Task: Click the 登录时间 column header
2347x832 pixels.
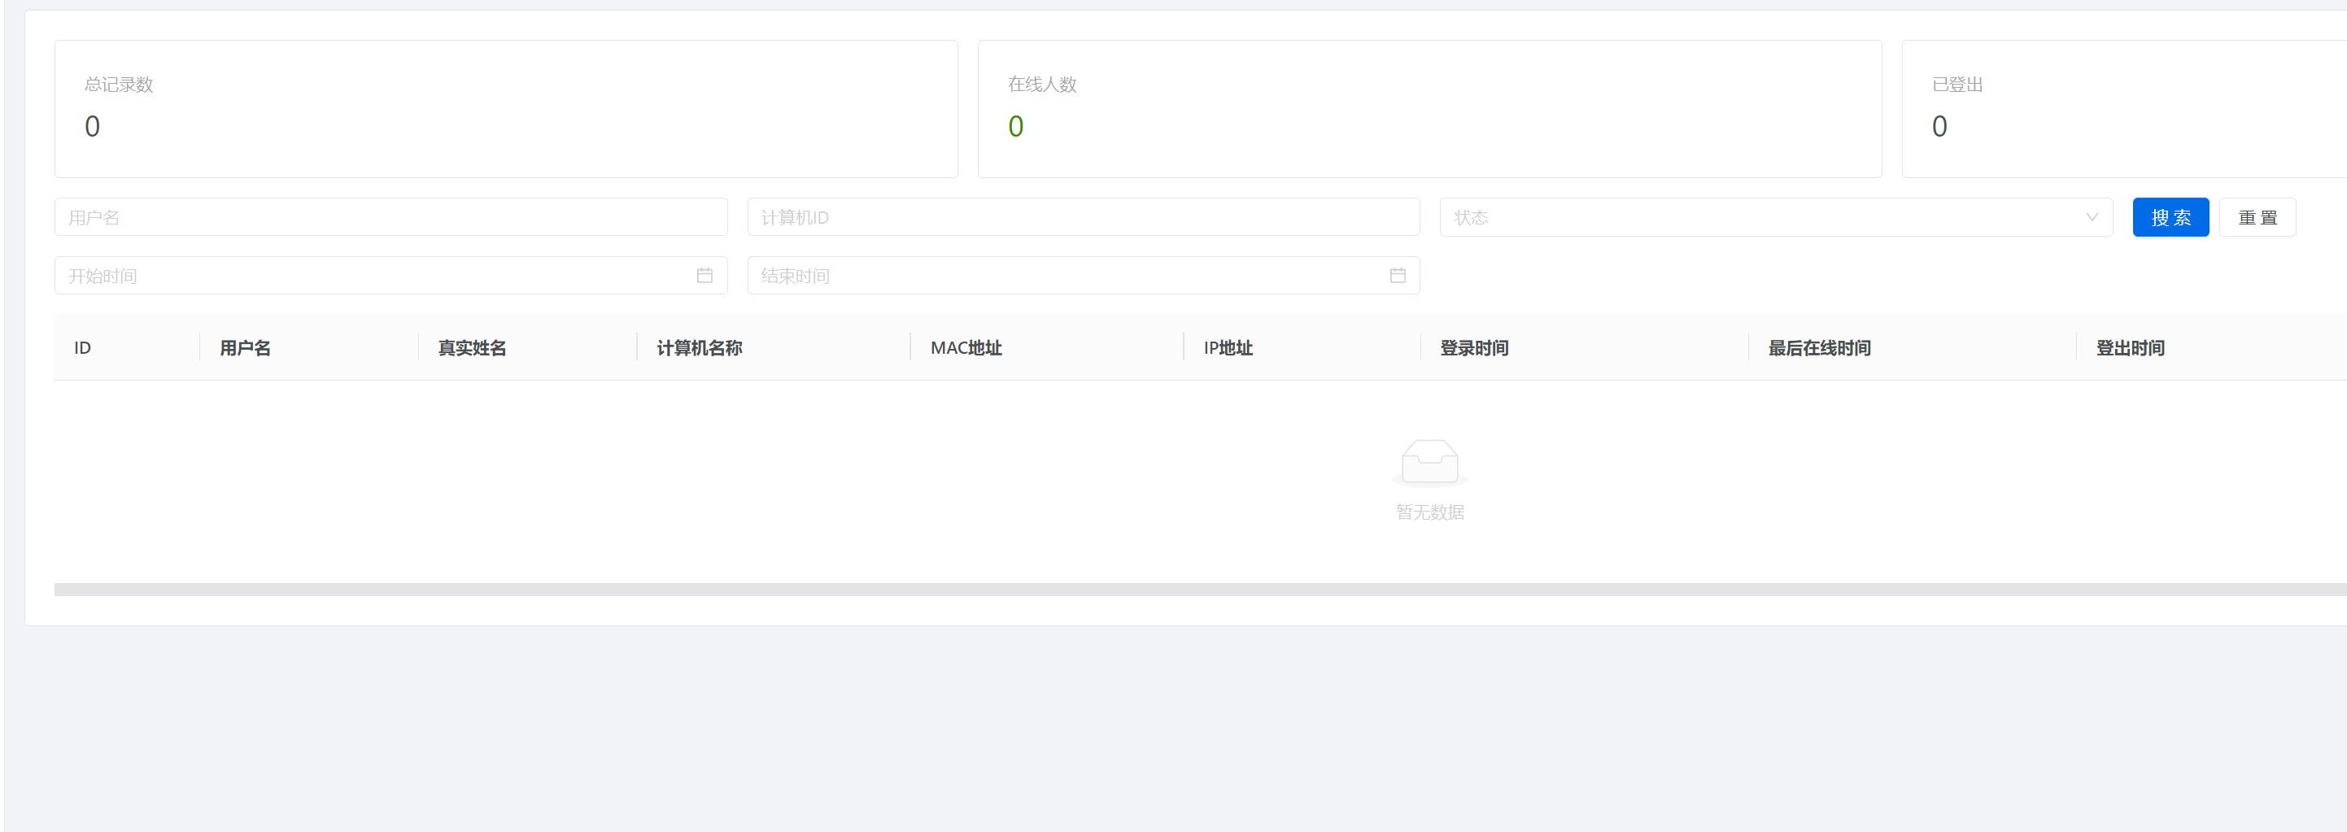Action: pyautogui.click(x=1473, y=348)
